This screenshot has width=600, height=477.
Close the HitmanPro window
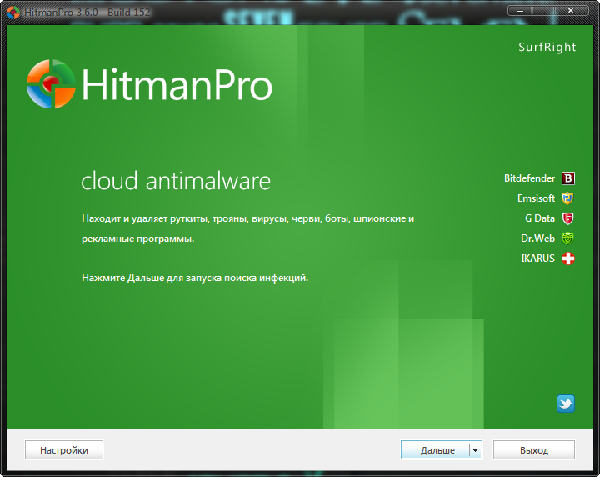pos(571,11)
